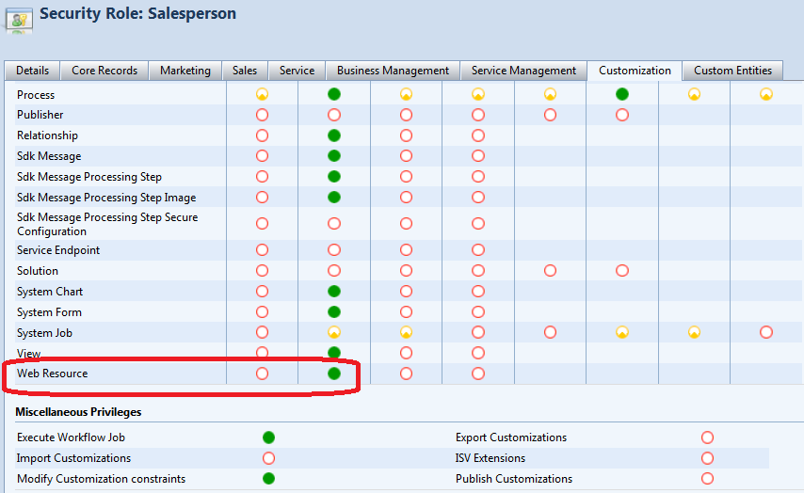Screen dimensions: 804x493
Task: Click the rightmost yellow circle in Process row
Action: pos(766,94)
